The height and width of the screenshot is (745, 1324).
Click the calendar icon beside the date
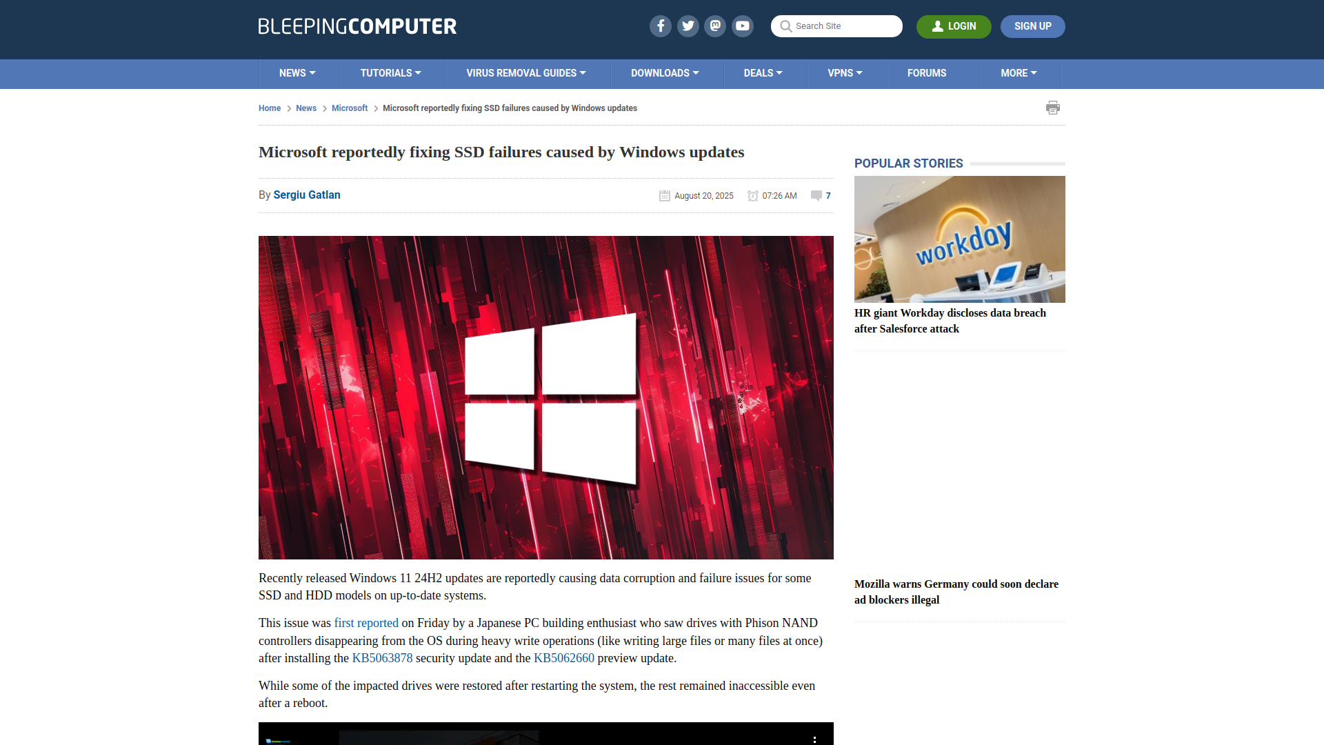pyautogui.click(x=665, y=196)
